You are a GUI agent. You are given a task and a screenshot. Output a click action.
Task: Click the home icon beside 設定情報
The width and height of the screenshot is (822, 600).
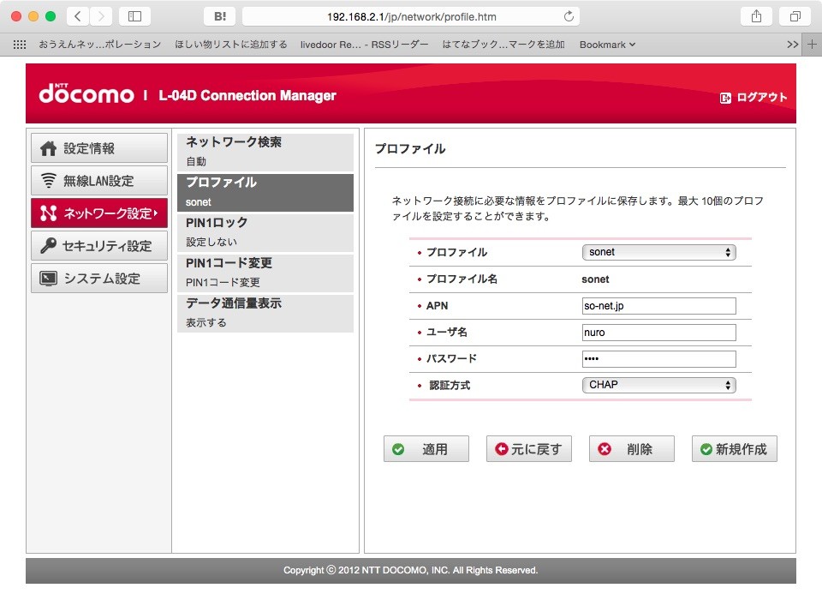click(x=48, y=148)
